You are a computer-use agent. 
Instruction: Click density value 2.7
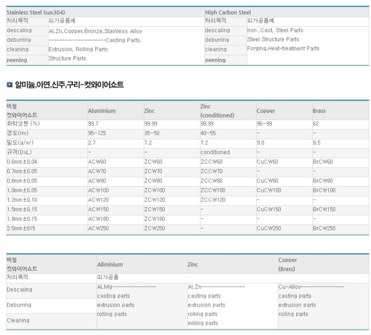click(x=92, y=143)
